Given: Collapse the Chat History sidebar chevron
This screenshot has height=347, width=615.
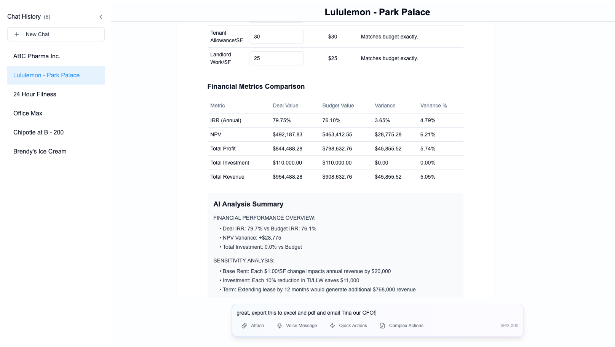Looking at the screenshot, I should click(x=101, y=17).
